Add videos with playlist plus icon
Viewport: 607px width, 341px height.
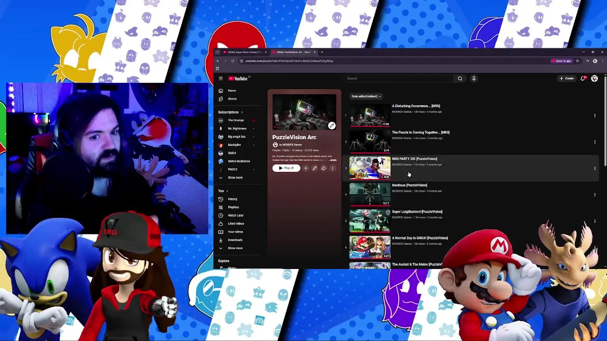(x=305, y=168)
